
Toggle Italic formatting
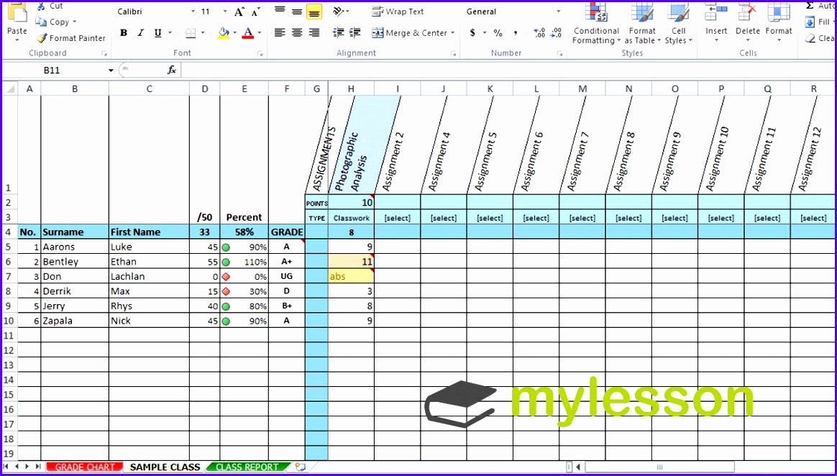click(140, 33)
